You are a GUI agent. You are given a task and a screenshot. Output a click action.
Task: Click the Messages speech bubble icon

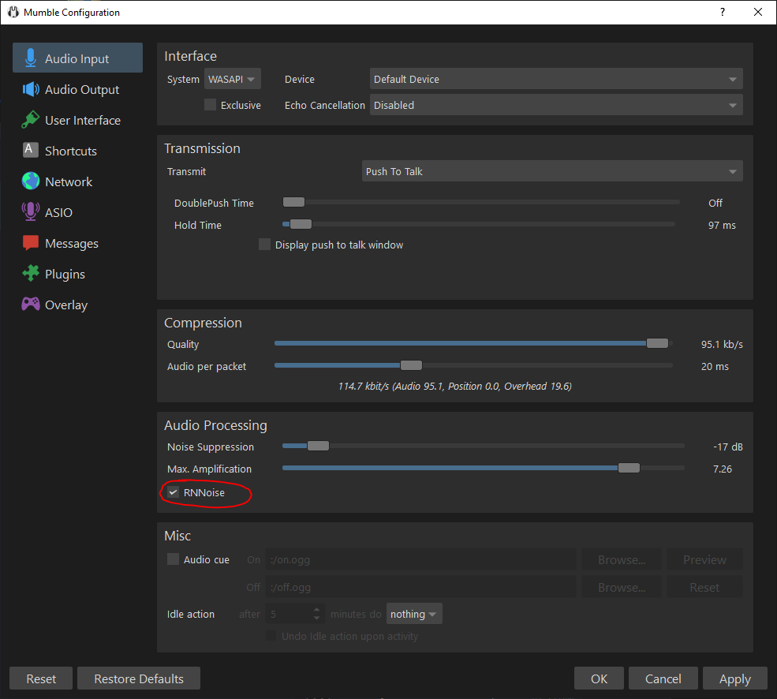[31, 243]
